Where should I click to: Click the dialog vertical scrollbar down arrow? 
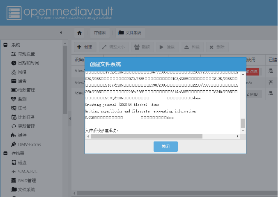pos(243,131)
